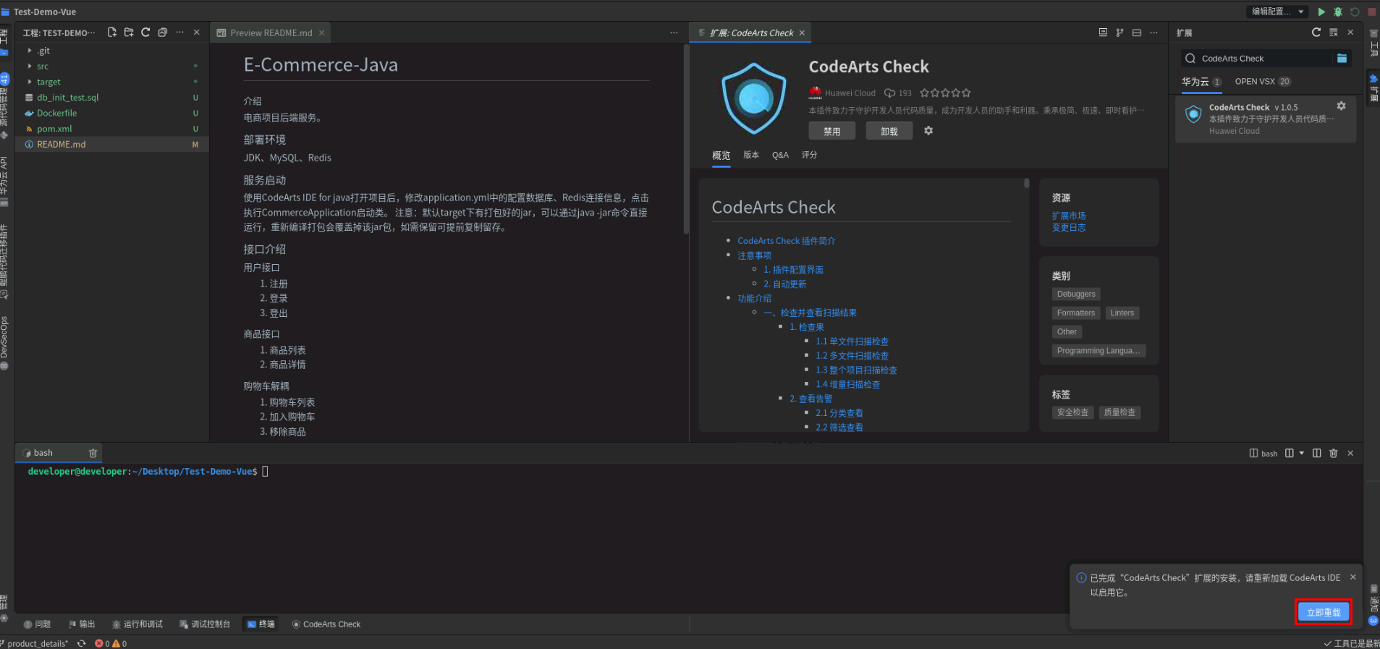
Task: Click the new folder icon in project panel
Action: pyautogui.click(x=129, y=33)
